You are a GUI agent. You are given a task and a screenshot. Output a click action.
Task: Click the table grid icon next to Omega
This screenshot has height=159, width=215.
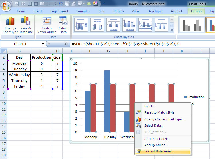point(67,4)
